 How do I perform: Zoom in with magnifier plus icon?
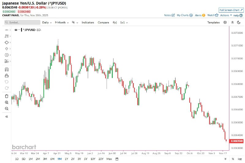(6, 102)
